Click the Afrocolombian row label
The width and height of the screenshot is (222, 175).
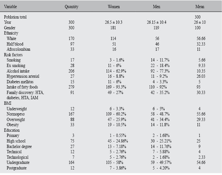pos(18,49)
